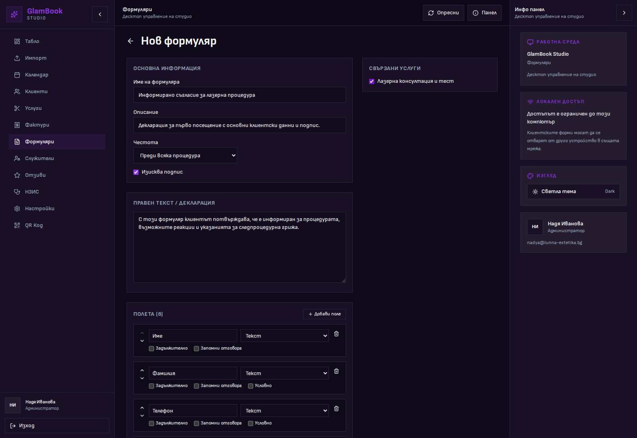Click the Добави поле button
The image size is (637, 438).
[x=324, y=314]
